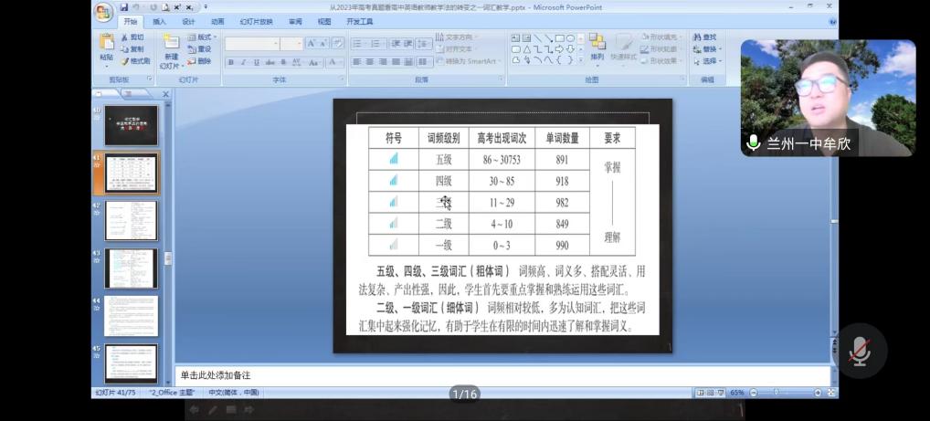Switch to slide show view in status bar

click(x=722, y=393)
